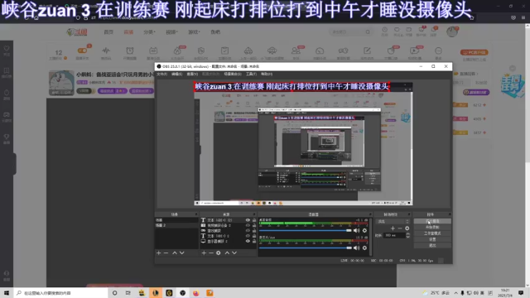Viewport: 530px width, 298px height.
Task: Toggle visibility of the 游戏捕获 source
Action: point(248,231)
